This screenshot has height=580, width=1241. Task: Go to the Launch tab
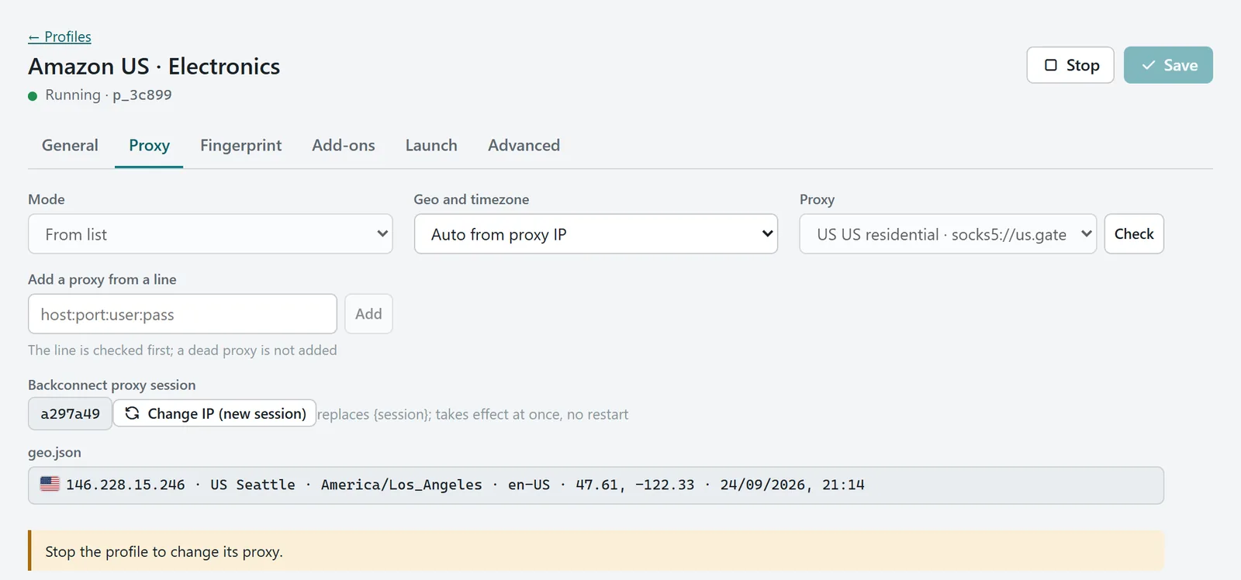tap(431, 145)
